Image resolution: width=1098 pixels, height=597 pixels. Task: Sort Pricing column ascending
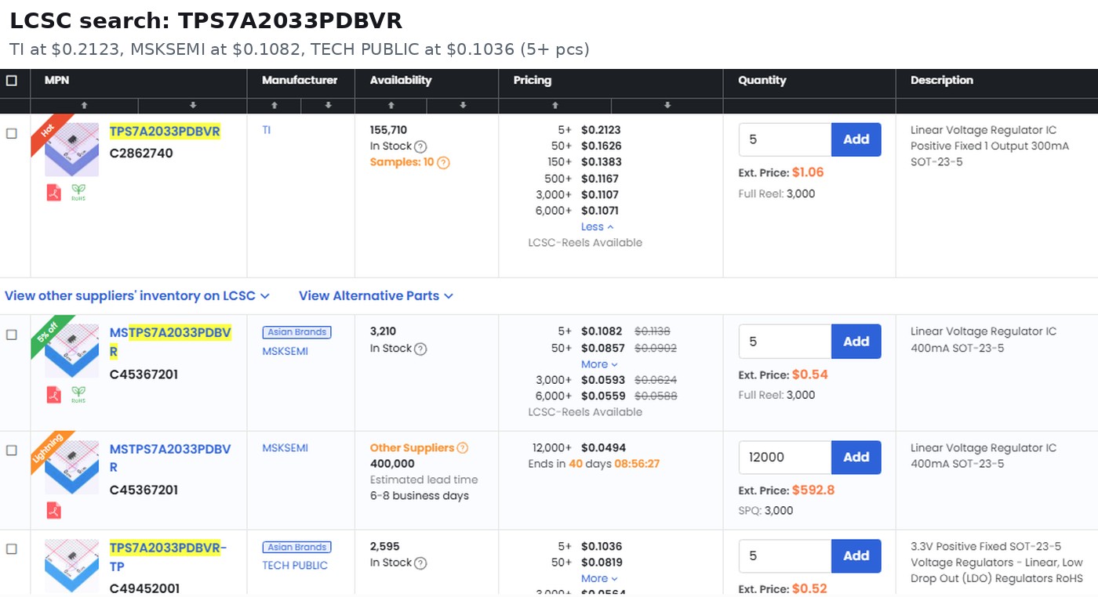pyautogui.click(x=555, y=105)
